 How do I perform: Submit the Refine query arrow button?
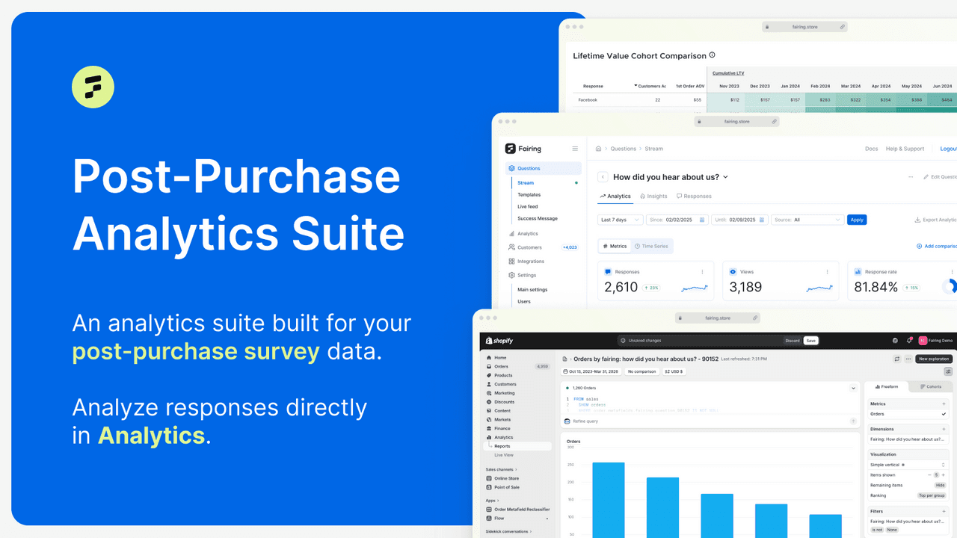point(853,421)
